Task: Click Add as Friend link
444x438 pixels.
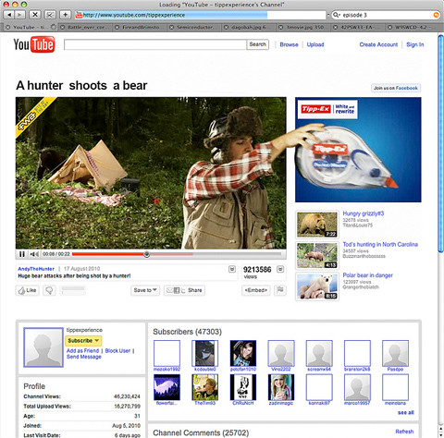Action: (82, 351)
